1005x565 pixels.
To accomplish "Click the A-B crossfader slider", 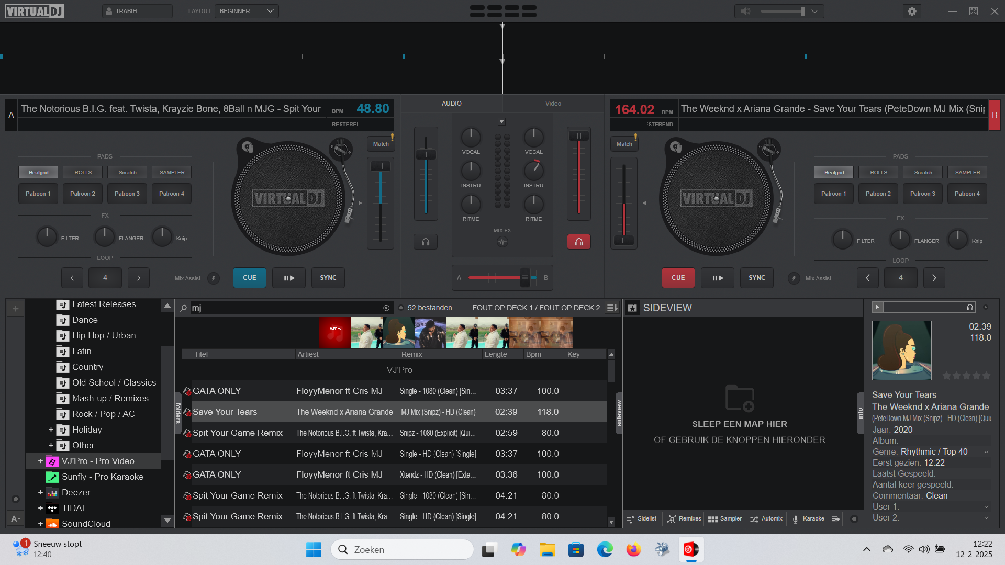I will coord(524,278).
